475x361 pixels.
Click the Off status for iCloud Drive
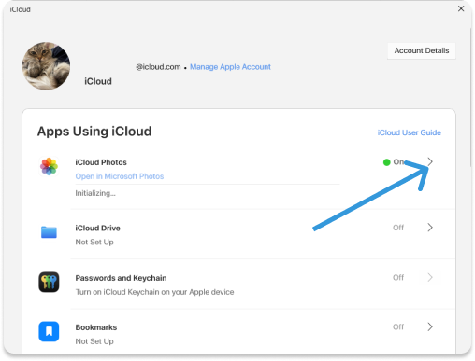click(398, 228)
